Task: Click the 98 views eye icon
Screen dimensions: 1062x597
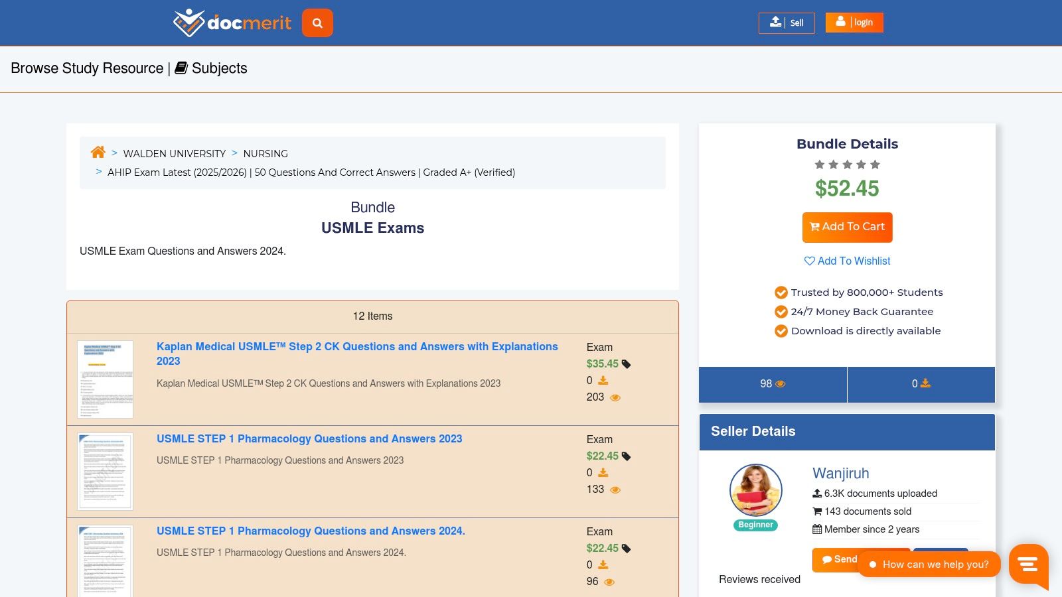Action: [x=781, y=384]
